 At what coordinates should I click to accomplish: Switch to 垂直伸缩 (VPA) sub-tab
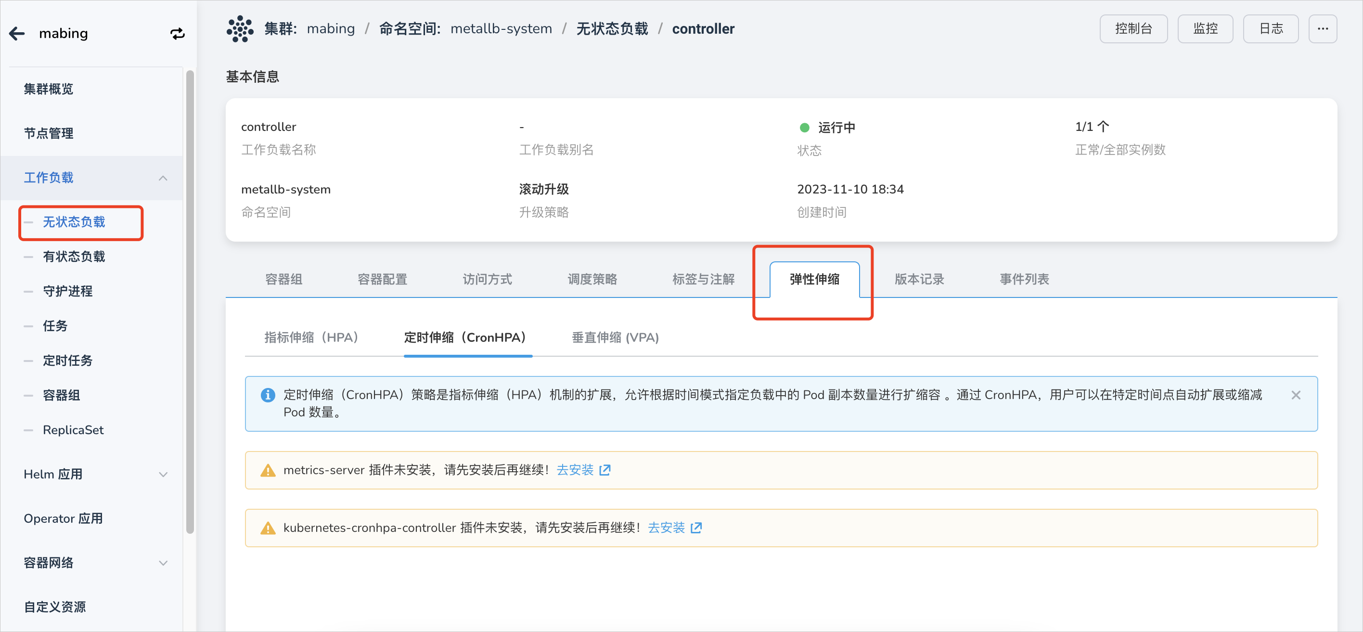(615, 337)
